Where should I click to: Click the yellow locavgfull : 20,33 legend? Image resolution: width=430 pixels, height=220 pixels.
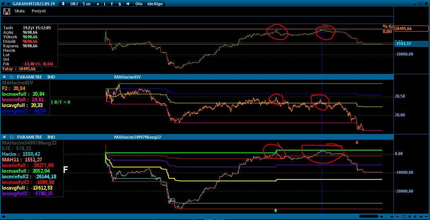pyautogui.click(x=23, y=105)
